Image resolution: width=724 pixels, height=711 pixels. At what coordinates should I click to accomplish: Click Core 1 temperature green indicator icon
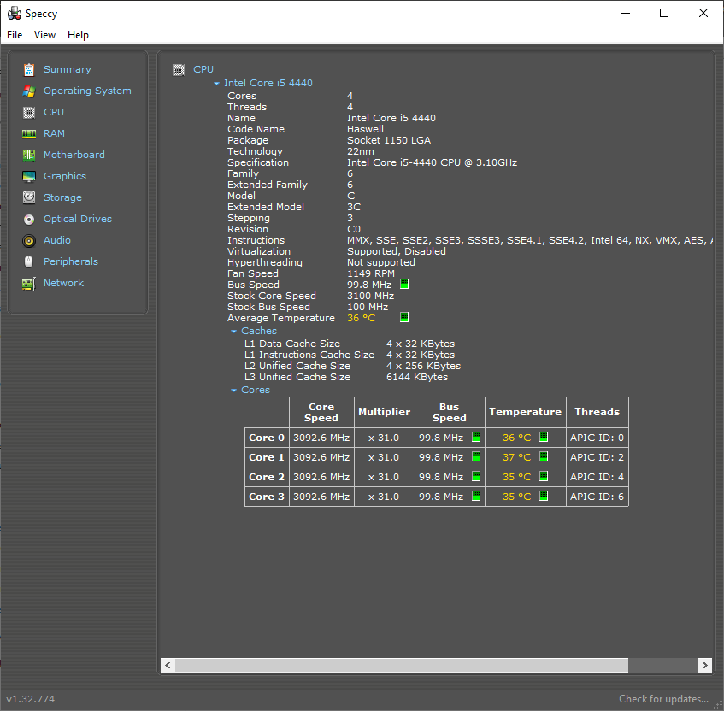pyautogui.click(x=544, y=456)
